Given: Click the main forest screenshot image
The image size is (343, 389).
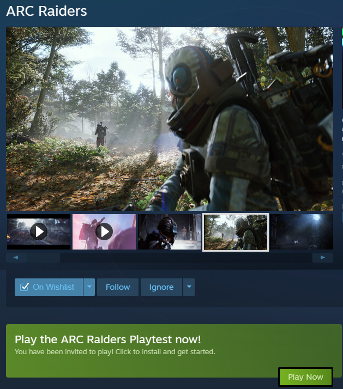Looking at the screenshot, I should (170, 119).
